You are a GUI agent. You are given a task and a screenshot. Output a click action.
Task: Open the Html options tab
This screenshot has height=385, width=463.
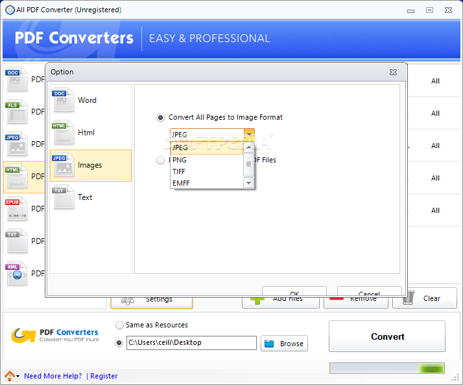pos(91,133)
